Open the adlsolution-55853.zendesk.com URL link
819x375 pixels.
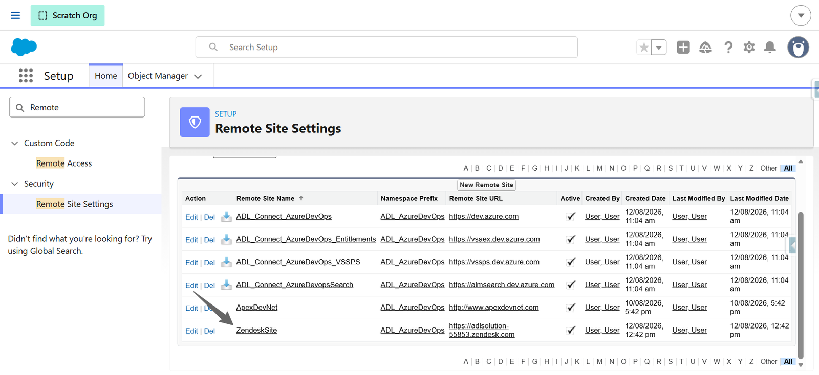482,330
